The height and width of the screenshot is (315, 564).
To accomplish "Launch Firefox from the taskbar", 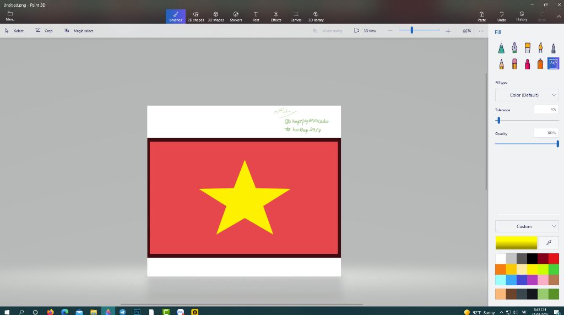I will pos(50,312).
